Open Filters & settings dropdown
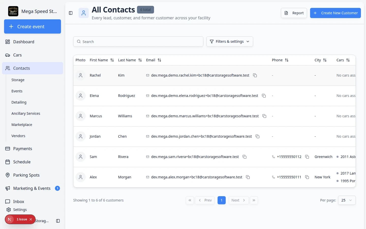 pyautogui.click(x=230, y=41)
